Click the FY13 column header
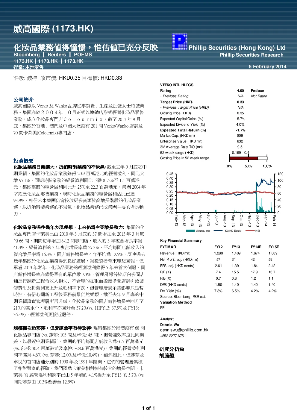 tap(236, 247)
